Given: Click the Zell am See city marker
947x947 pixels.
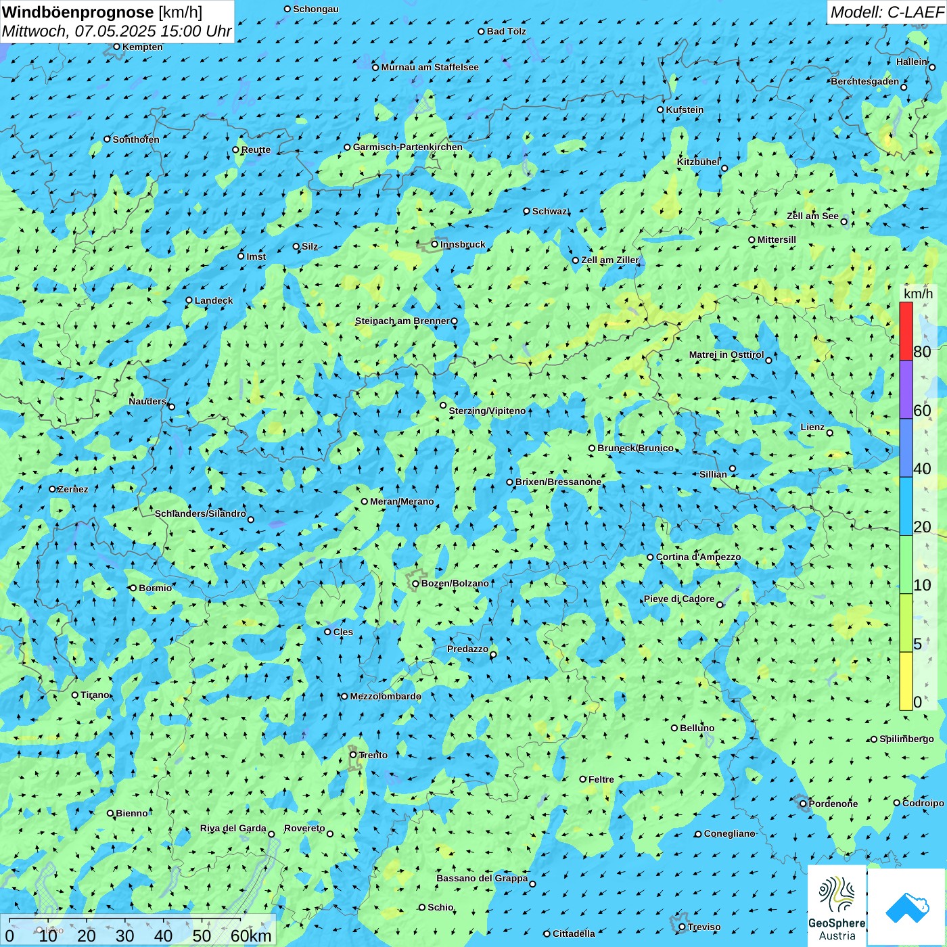Looking at the screenshot, I should pyautogui.click(x=844, y=221).
